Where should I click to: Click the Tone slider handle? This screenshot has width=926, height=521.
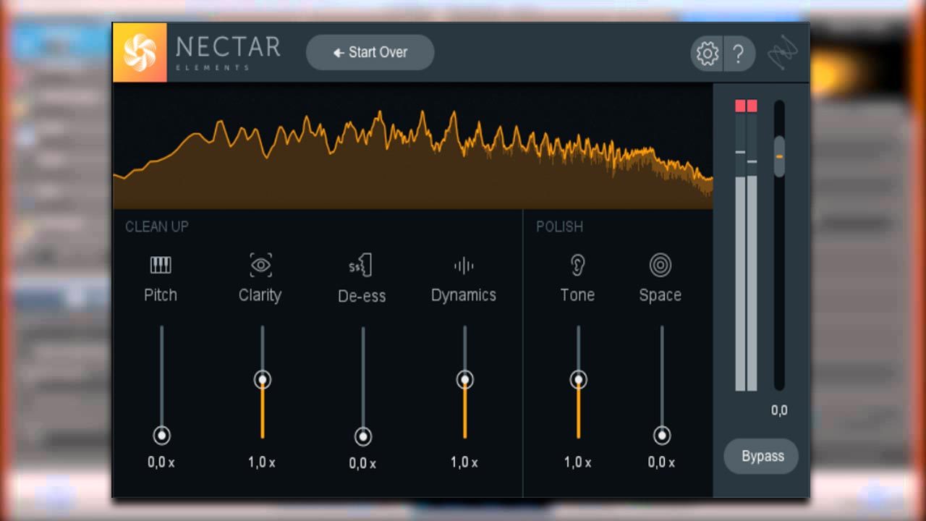(x=578, y=379)
